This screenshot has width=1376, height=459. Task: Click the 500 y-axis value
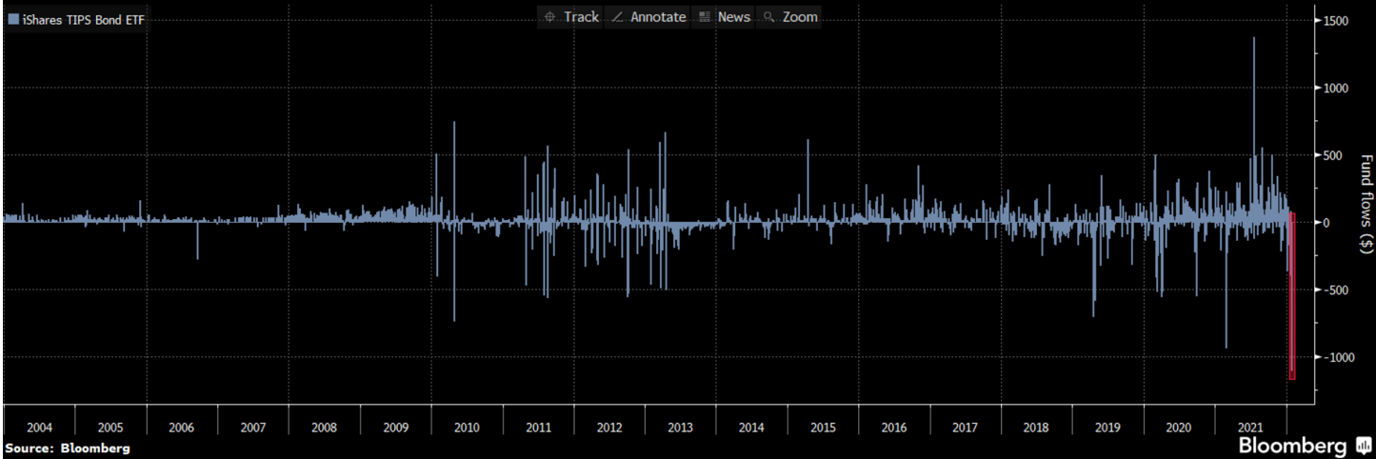tap(1331, 155)
